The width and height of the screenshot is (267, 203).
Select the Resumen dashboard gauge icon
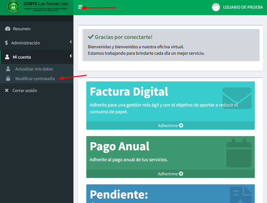(x=8, y=29)
